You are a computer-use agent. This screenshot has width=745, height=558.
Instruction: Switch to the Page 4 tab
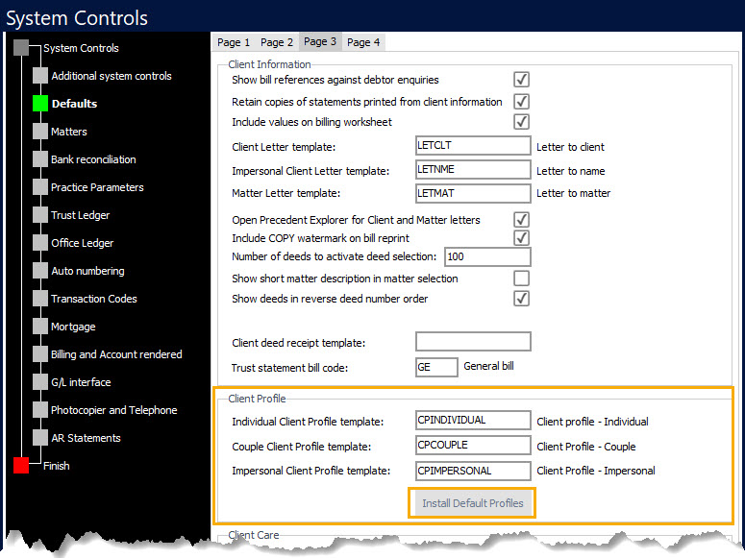[363, 42]
